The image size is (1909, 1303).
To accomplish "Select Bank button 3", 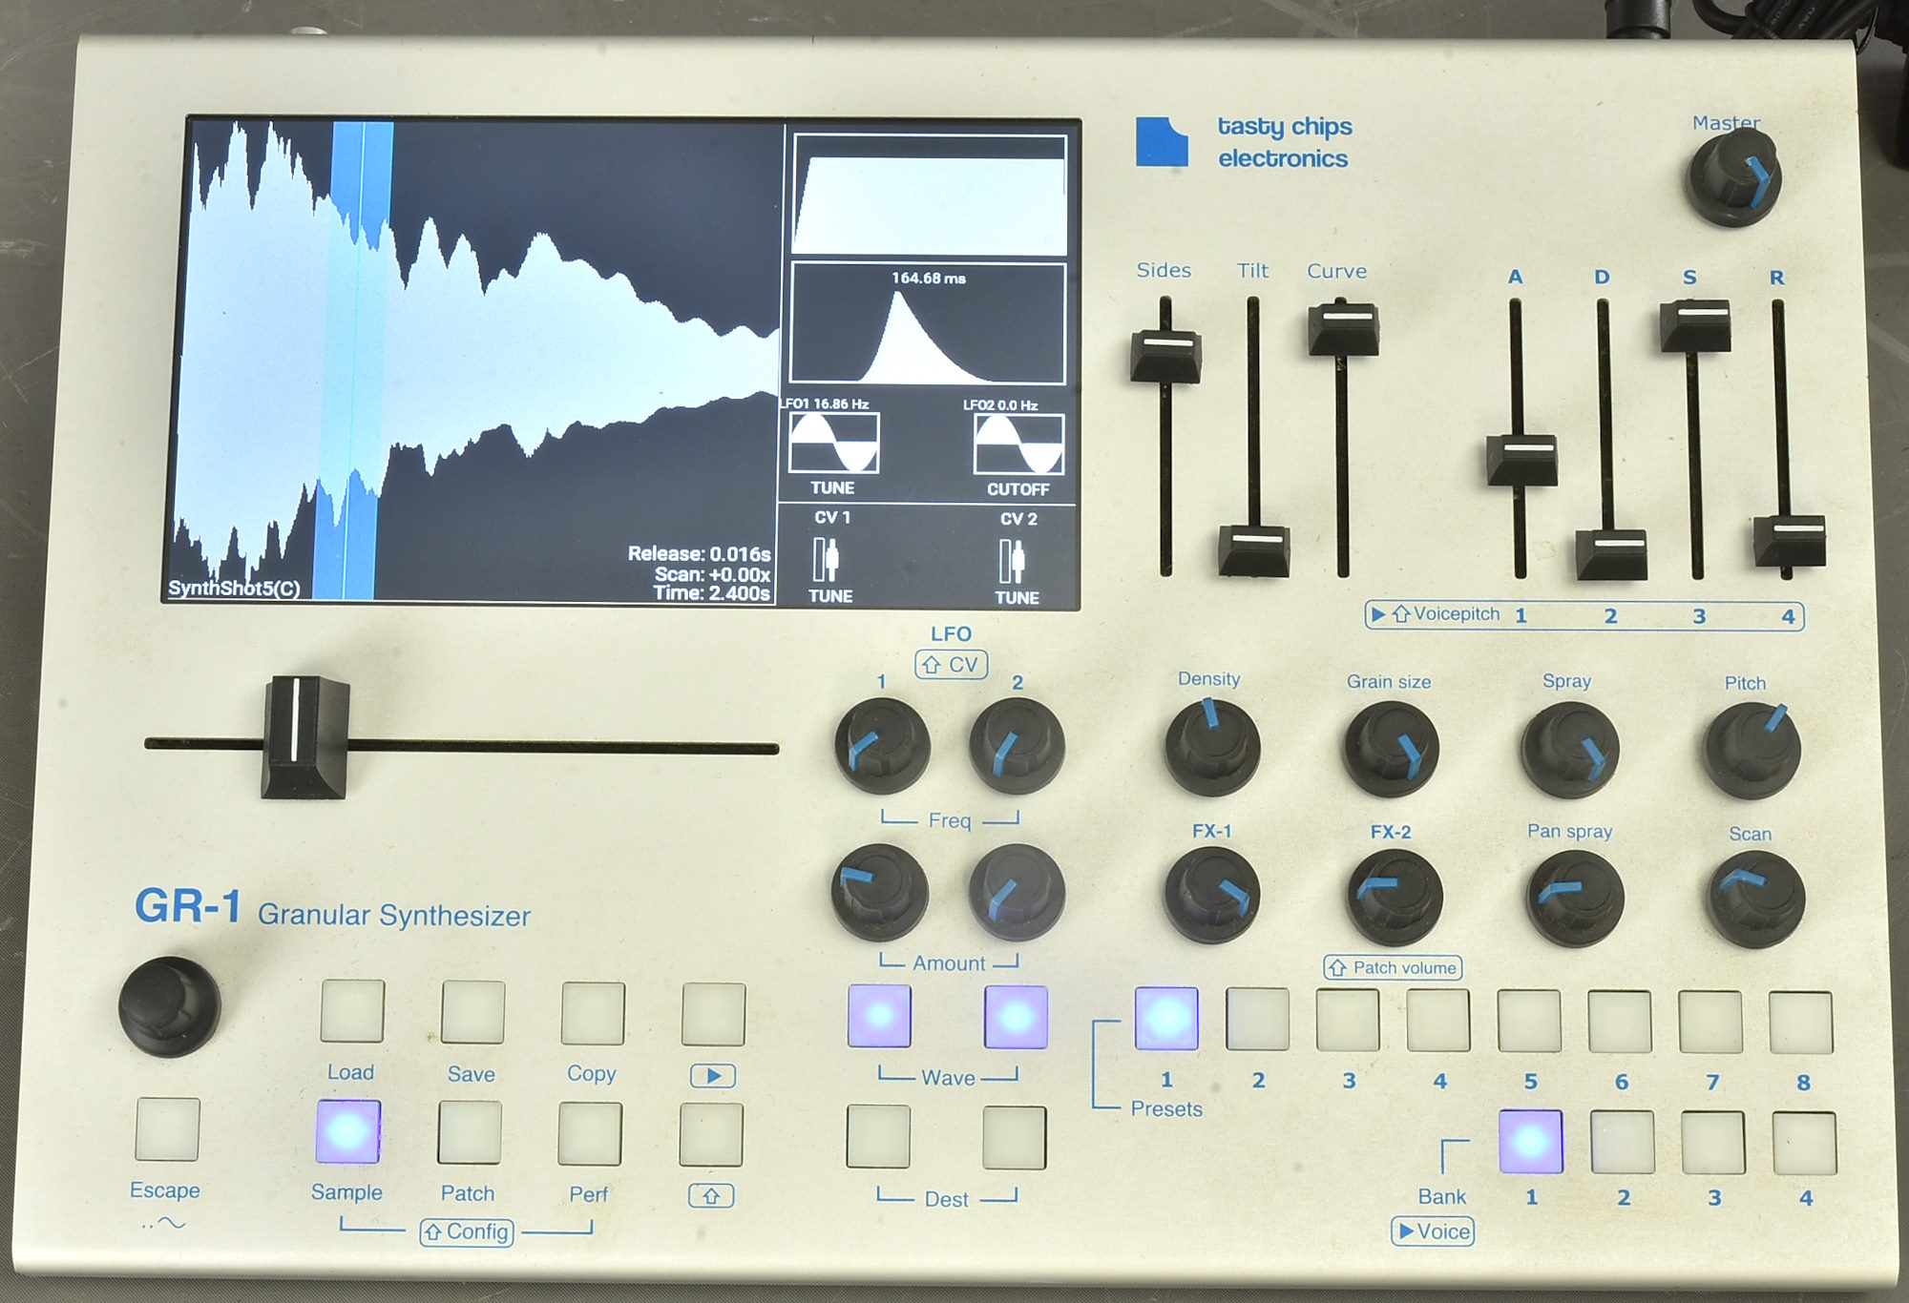I will tap(1712, 1143).
